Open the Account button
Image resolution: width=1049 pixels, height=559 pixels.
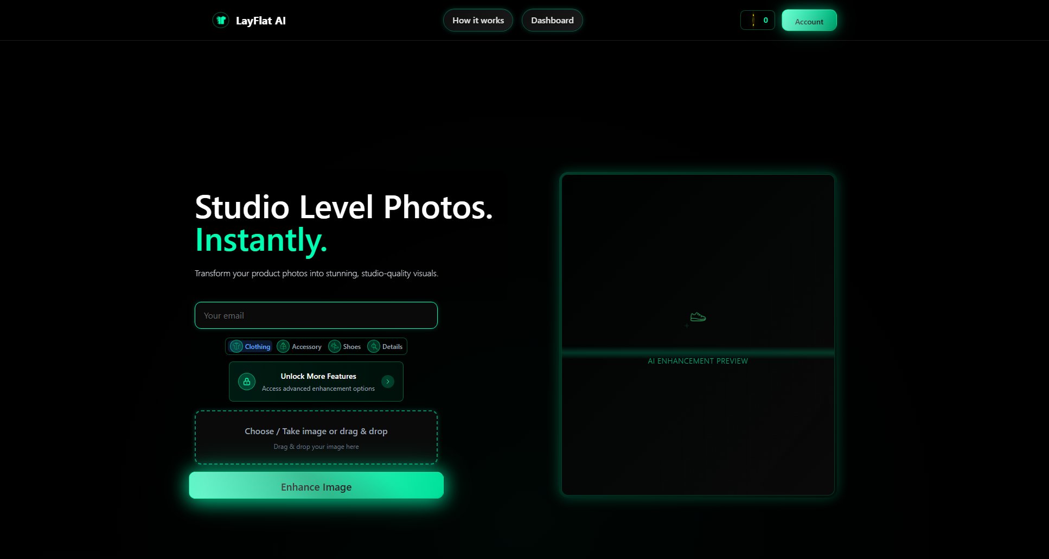coord(809,21)
